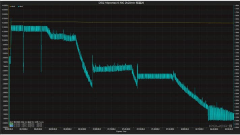This screenshot has height=135, width=240.
Task: Click the last tick label on time axis
Action: point(229,128)
